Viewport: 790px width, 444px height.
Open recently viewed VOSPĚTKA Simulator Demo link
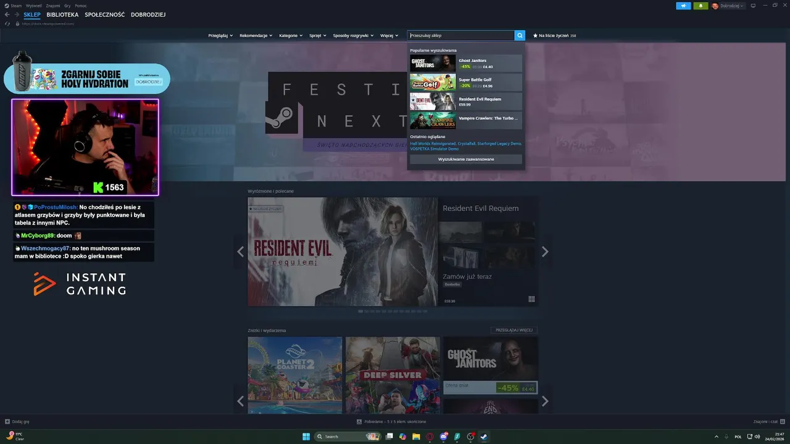pyautogui.click(x=434, y=149)
